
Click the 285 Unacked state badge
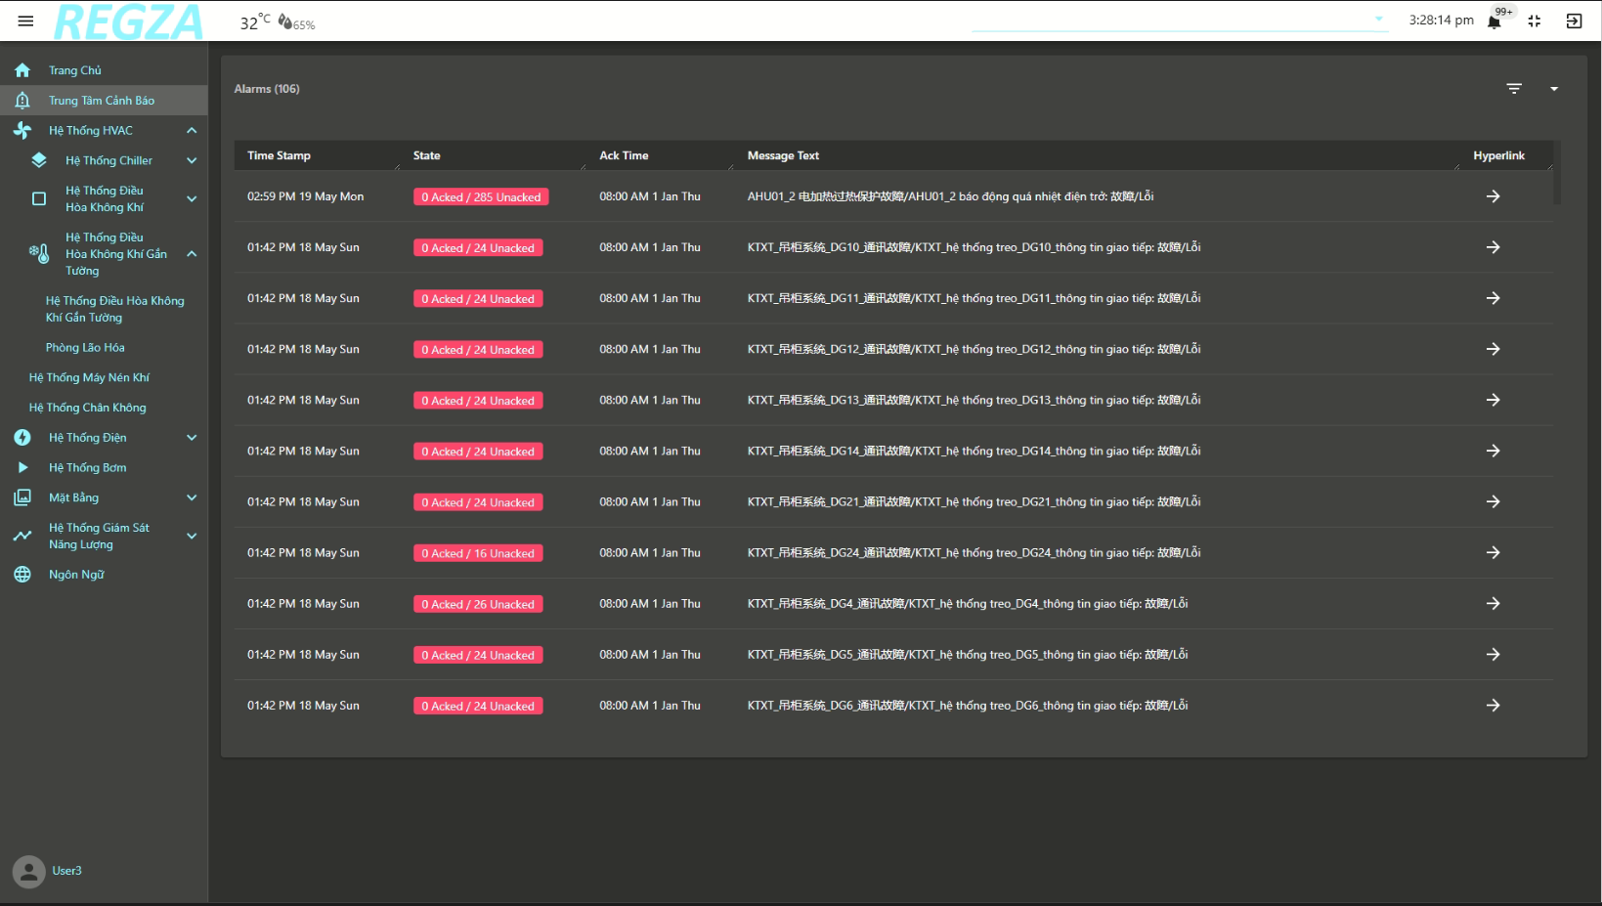481,197
